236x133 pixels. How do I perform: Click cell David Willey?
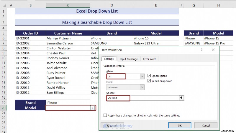[x=68, y=87]
